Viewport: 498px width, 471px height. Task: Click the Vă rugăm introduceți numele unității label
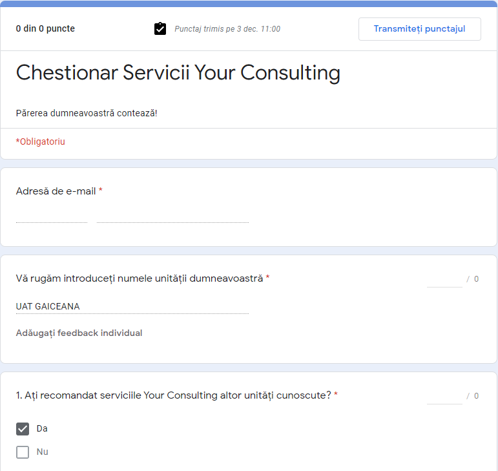tap(140, 278)
